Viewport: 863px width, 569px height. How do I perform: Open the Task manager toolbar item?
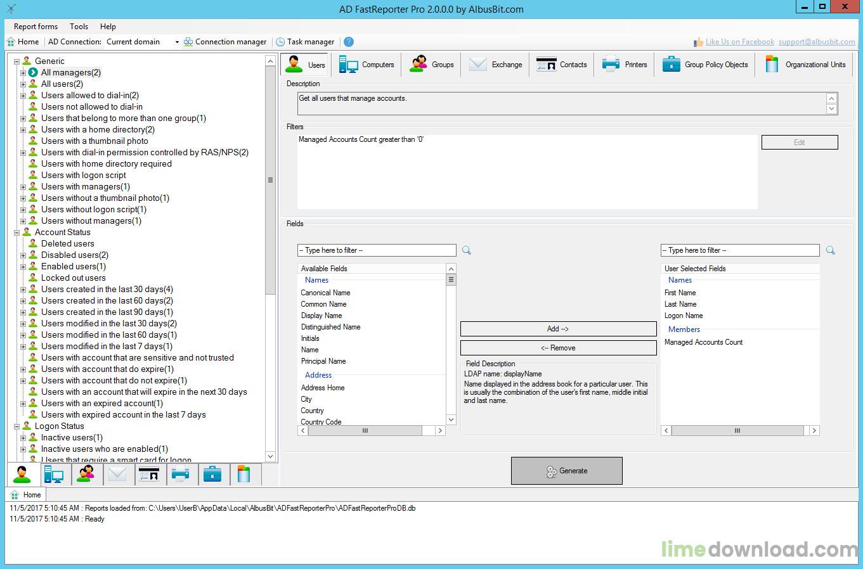(x=305, y=42)
